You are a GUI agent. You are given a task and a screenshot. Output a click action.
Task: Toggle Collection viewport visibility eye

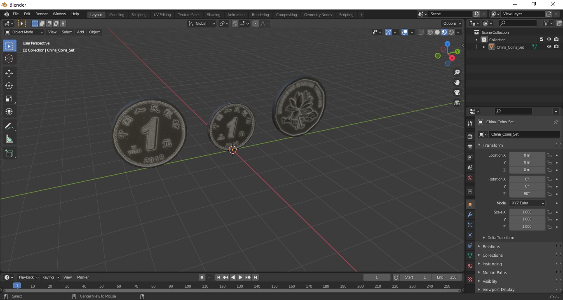(549, 40)
